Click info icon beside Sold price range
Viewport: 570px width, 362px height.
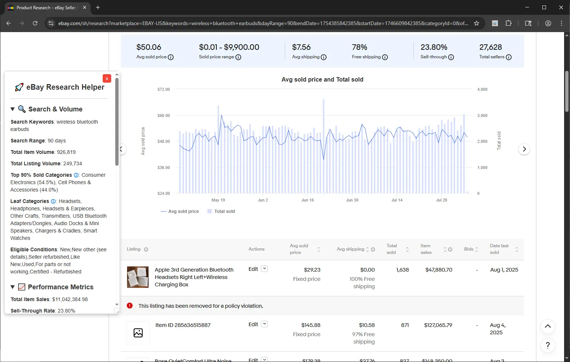(x=238, y=57)
